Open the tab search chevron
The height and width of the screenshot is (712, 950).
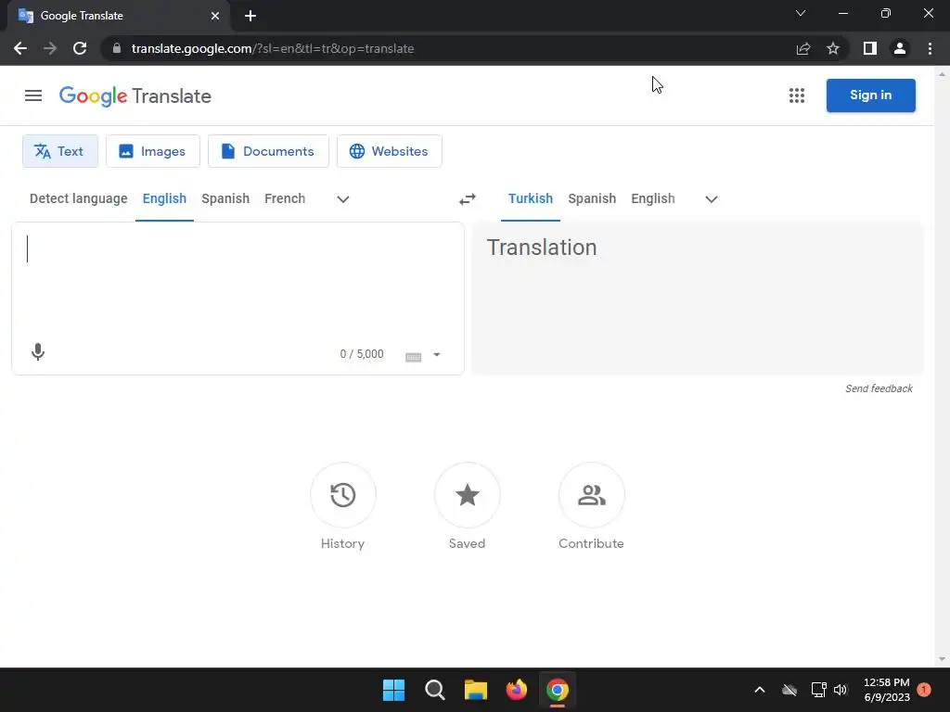[x=801, y=13]
